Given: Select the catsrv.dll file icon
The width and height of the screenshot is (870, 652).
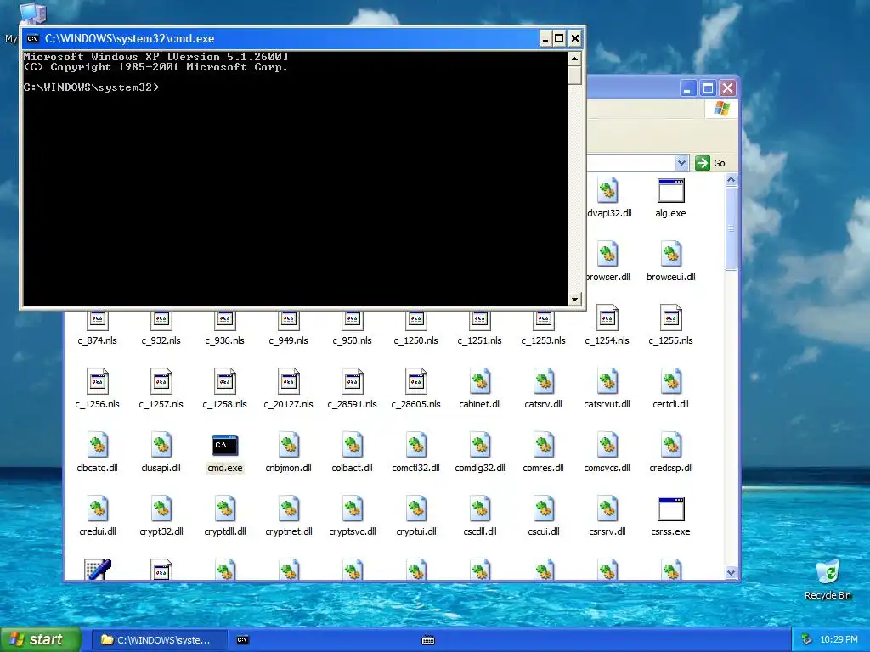Looking at the screenshot, I should click(x=544, y=381).
